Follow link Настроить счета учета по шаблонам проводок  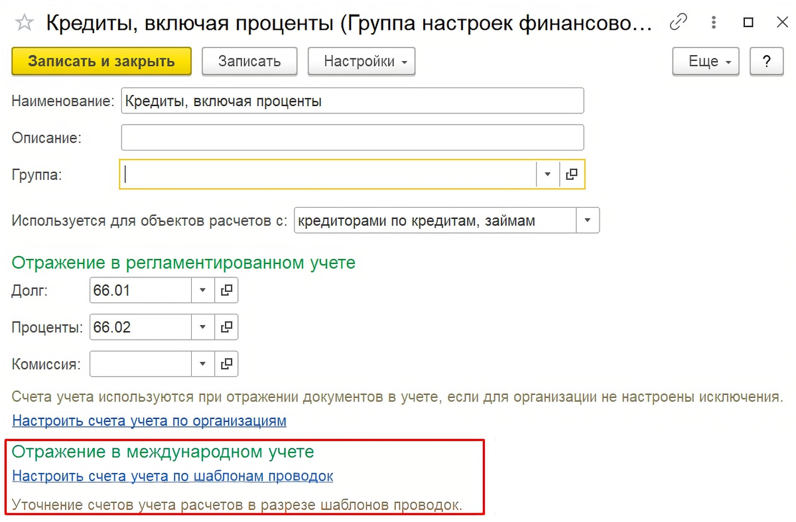[x=171, y=476]
